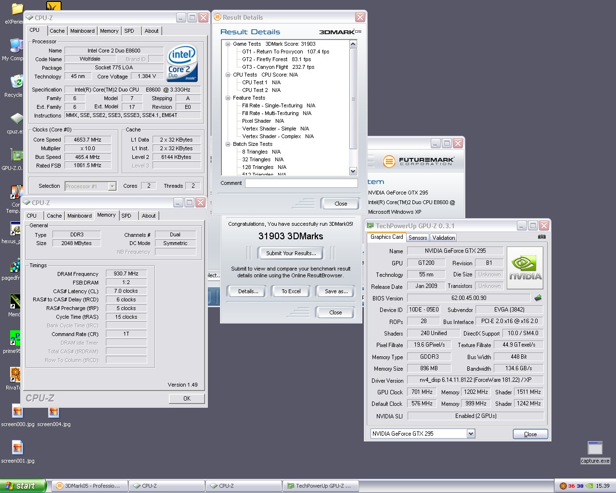
Task: Click OK in the CPU-Z Memory window
Action: tap(187, 399)
